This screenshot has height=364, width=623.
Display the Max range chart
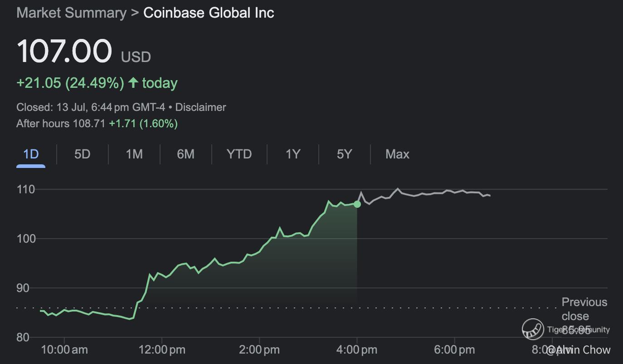point(397,154)
